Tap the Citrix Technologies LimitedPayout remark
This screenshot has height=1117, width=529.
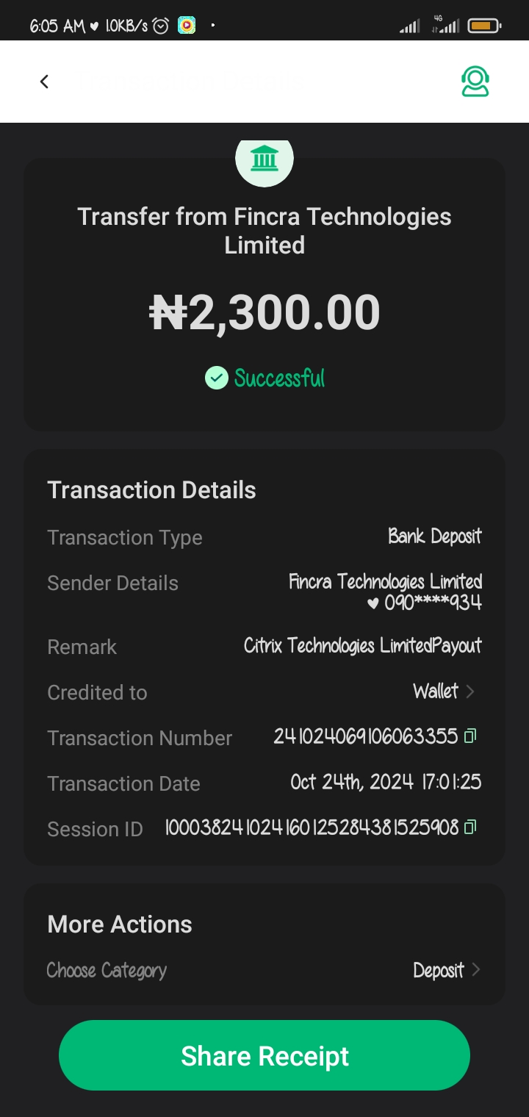[x=363, y=646]
